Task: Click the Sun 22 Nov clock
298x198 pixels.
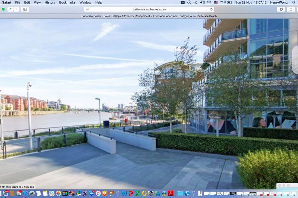Action: [x=251, y=2]
